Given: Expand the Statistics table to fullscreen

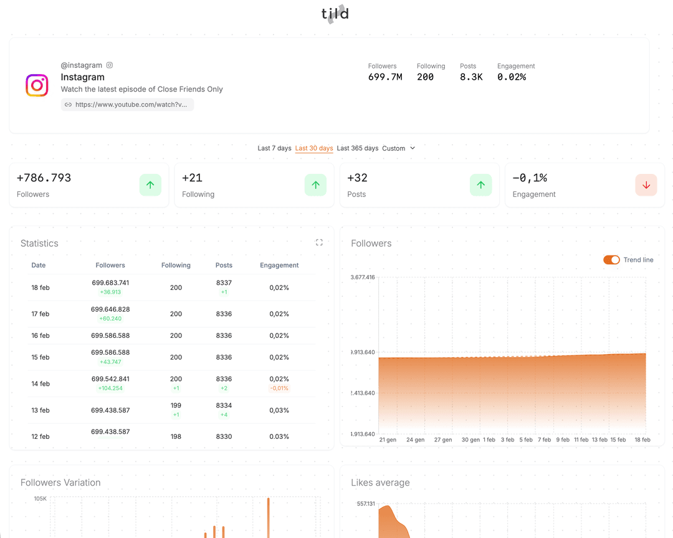Looking at the screenshot, I should pyautogui.click(x=319, y=243).
